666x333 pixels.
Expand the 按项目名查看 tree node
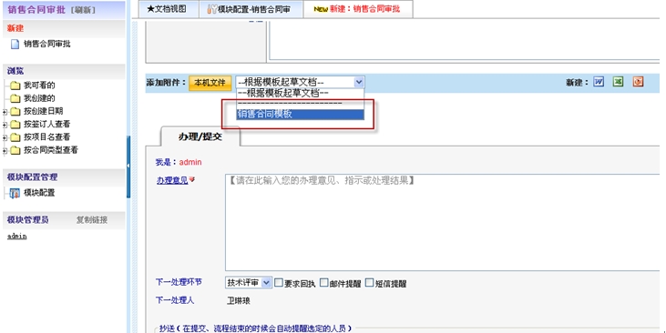coord(5,138)
